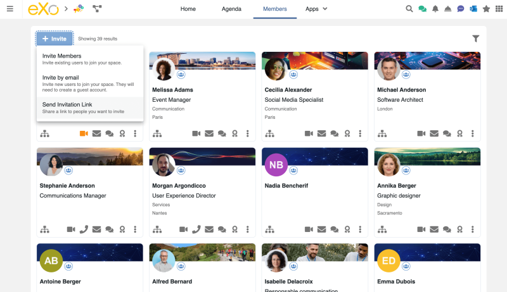The width and height of the screenshot is (507, 292).
Task: Open the search magnifier
Action: tap(409, 9)
